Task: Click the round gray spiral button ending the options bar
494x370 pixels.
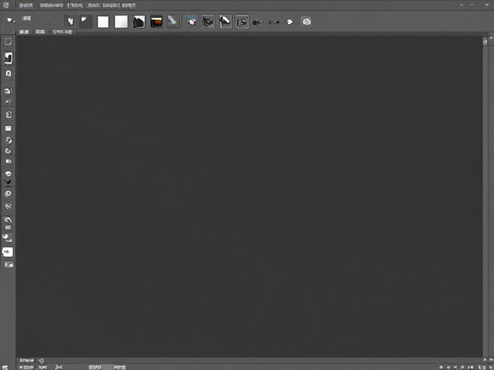Action: [x=307, y=22]
